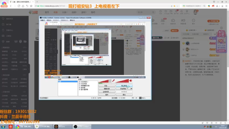Go to Douyu 鱼吧 nav item

[93, 12]
